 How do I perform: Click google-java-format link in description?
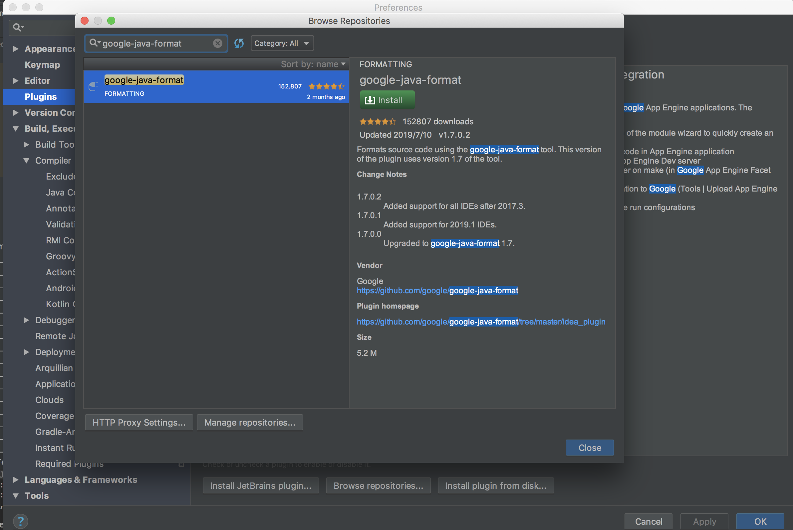504,149
